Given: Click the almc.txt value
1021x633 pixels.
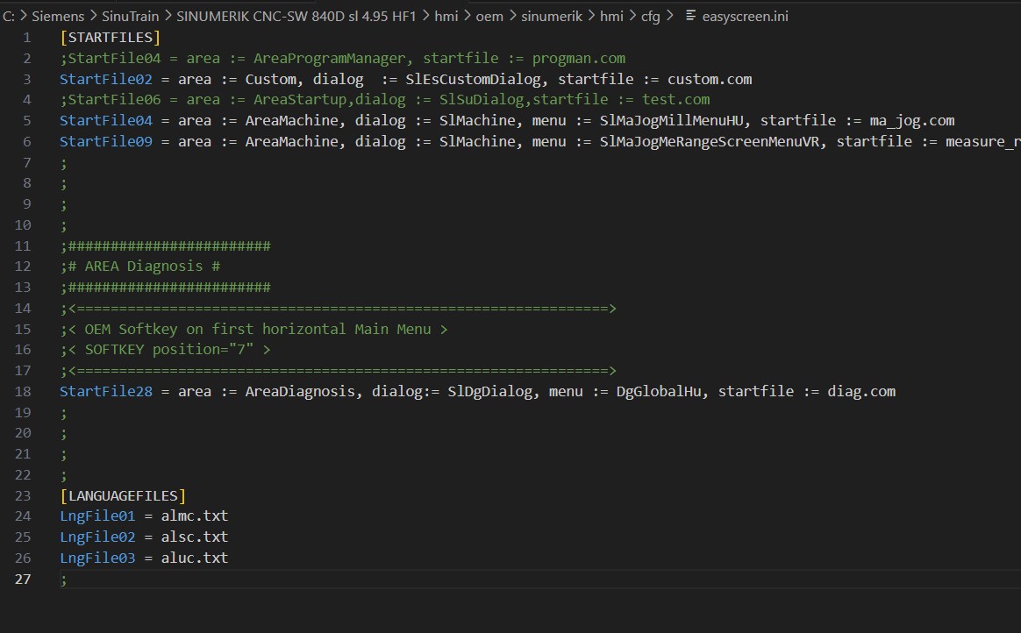Looking at the screenshot, I should click(x=195, y=516).
